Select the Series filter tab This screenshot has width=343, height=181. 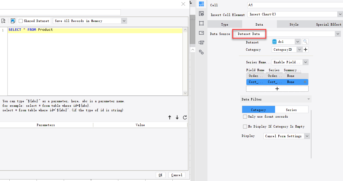point(291,110)
